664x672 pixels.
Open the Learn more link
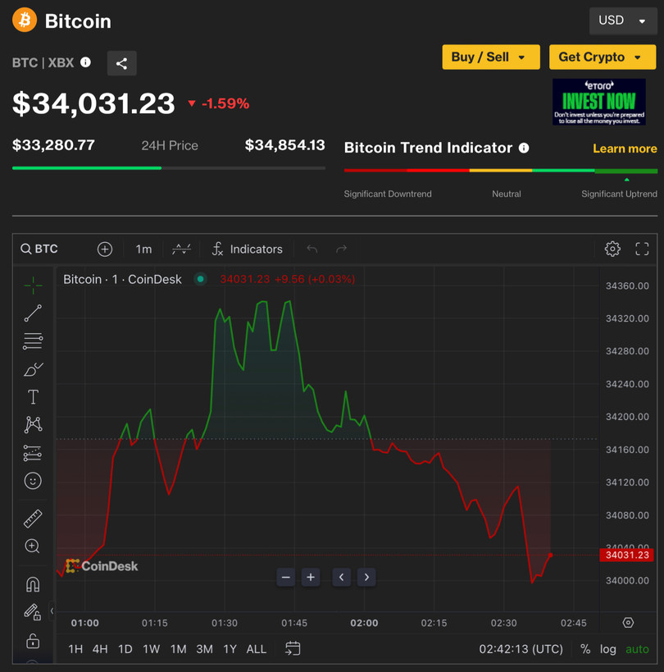pyautogui.click(x=625, y=149)
